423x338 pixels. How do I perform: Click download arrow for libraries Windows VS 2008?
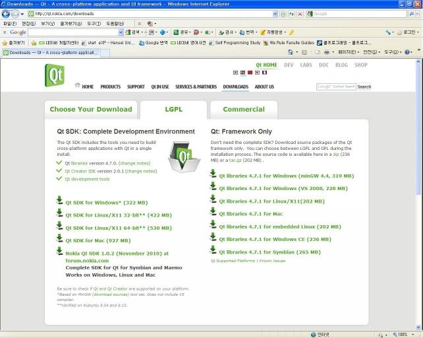pos(213,186)
